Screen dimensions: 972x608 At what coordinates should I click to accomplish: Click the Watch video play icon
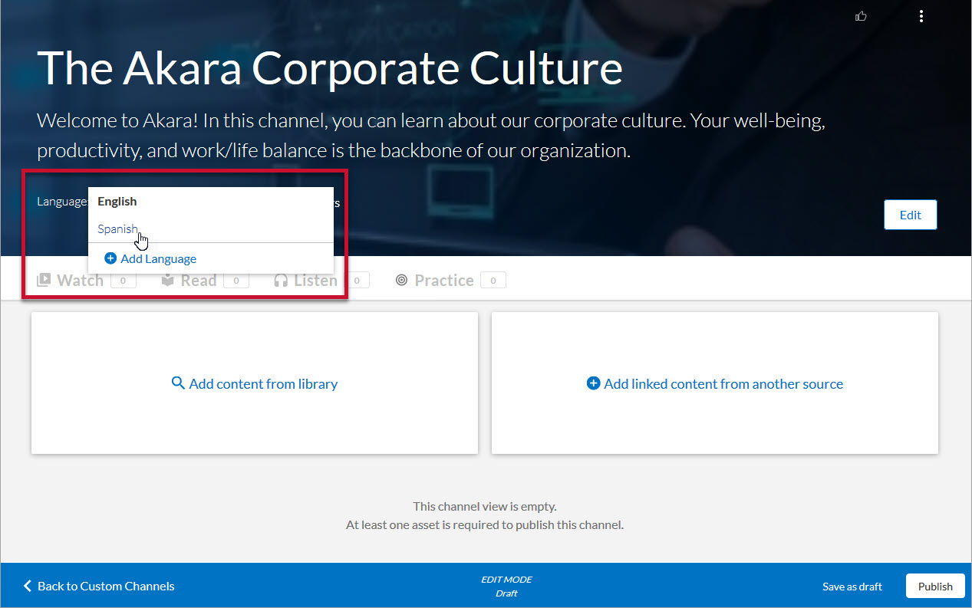pyautogui.click(x=44, y=281)
